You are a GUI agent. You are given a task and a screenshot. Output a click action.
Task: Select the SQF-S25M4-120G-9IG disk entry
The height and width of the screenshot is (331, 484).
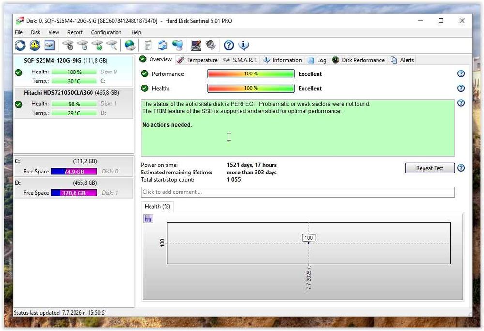click(x=74, y=71)
